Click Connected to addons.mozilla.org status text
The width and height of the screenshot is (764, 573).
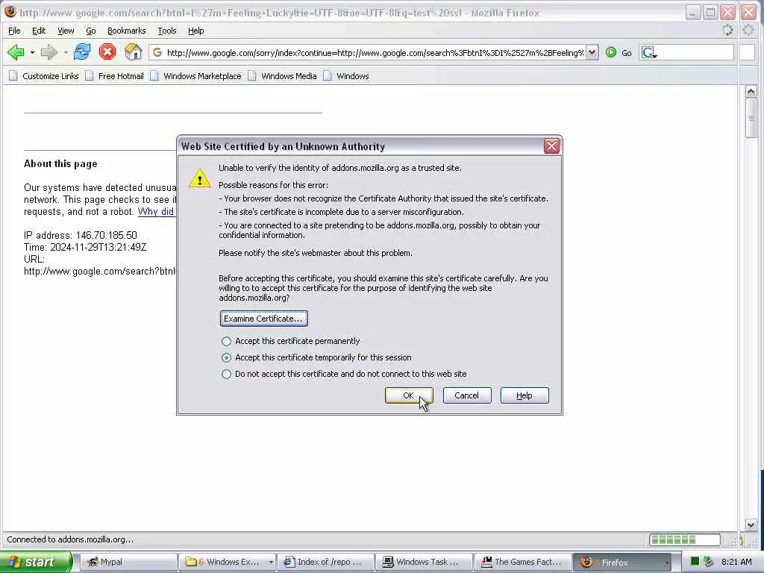tap(70, 539)
